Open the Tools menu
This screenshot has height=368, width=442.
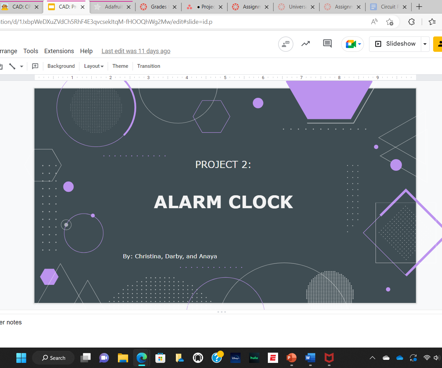click(31, 51)
